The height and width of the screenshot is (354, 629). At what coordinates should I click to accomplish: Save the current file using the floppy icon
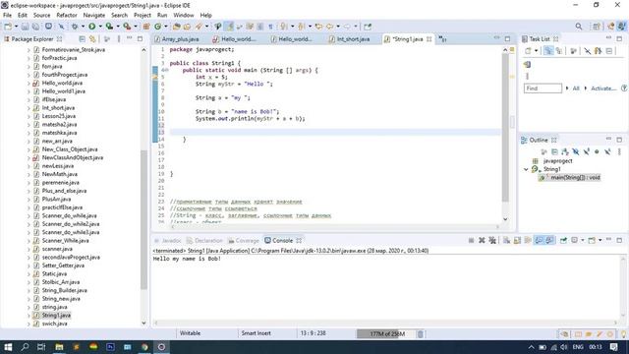pyautogui.click(x=25, y=27)
